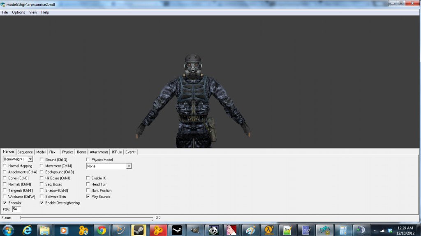Viewport: 421px width, 236px height.
Task: Switch to the Model tab
Action: click(41, 152)
